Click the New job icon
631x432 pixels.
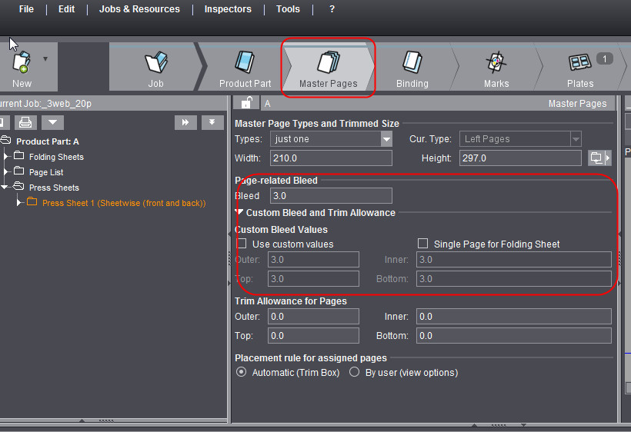click(x=22, y=62)
